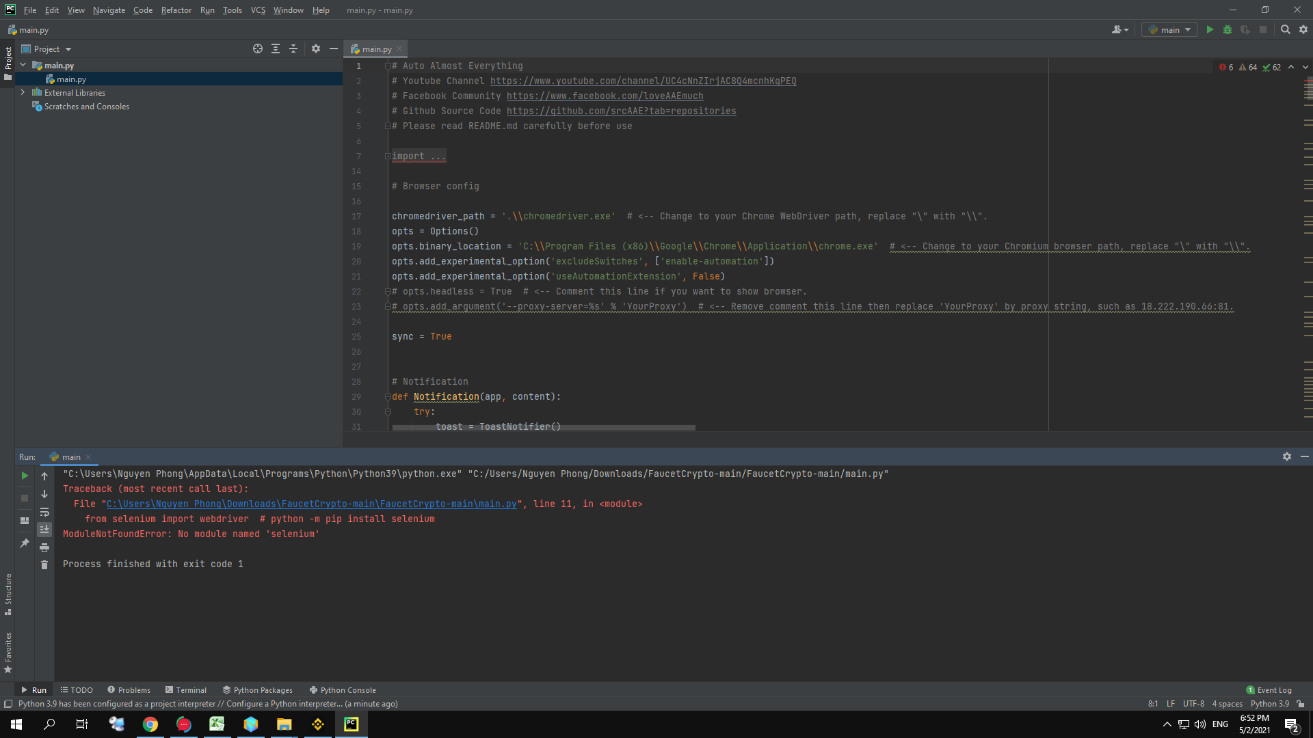
Task: Toggle read-only lock icon in status bar
Action: [1301, 704]
